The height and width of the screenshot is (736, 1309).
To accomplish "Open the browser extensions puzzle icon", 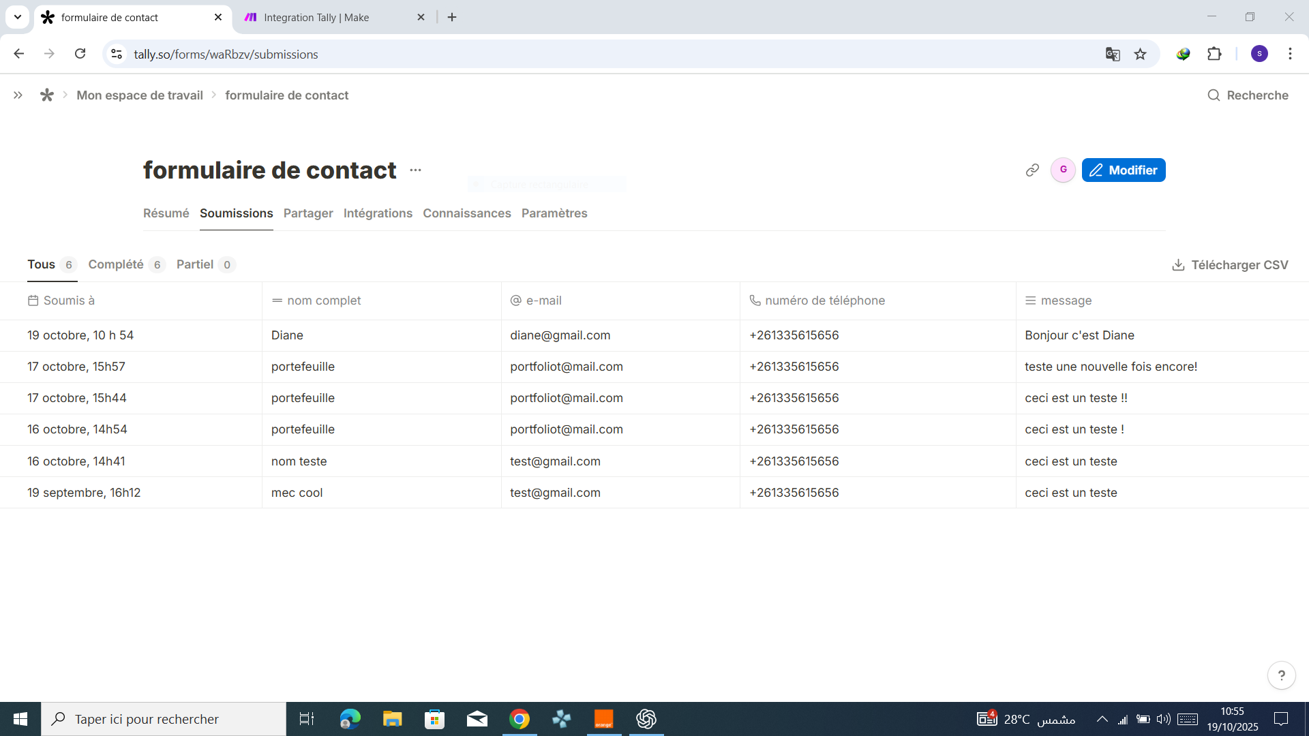I will [x=1214, y=55].
